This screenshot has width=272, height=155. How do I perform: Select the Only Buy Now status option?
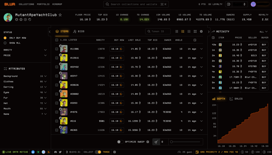pos(5,38)
